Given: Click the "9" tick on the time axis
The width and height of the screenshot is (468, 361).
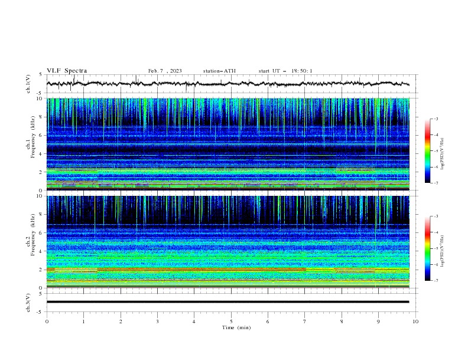Looking at the screenshot, I should (x=378, y=321).
